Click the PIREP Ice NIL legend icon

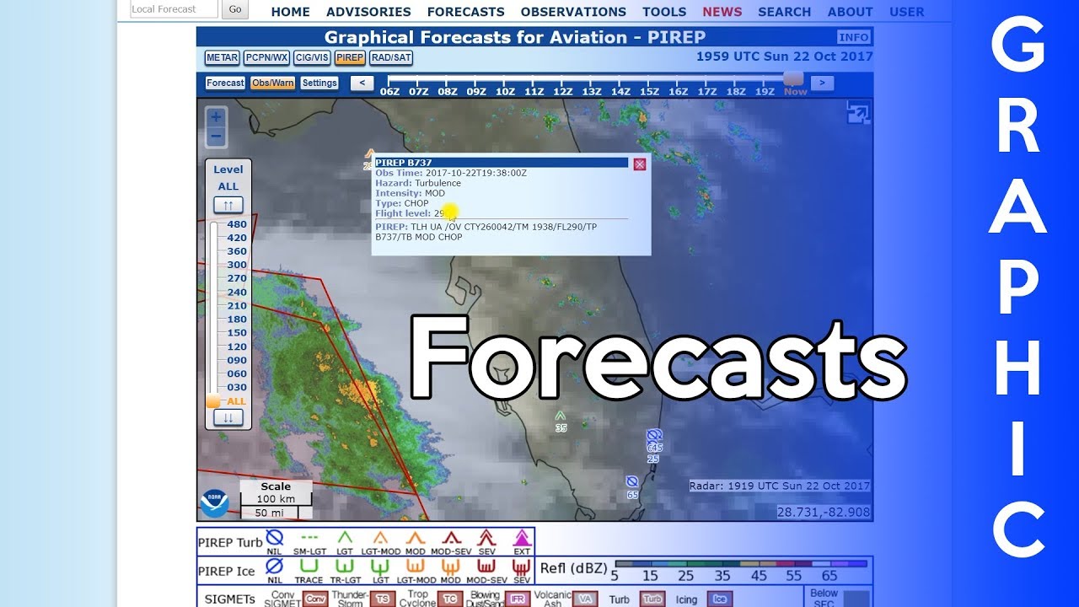point(275,567)
